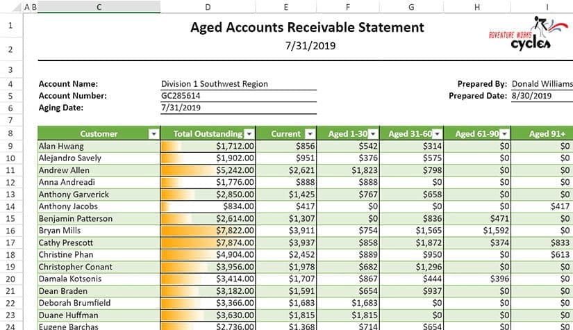Open the Total Outstanding filter dropdown
573x330 pixels.
[x=249, y=134]
